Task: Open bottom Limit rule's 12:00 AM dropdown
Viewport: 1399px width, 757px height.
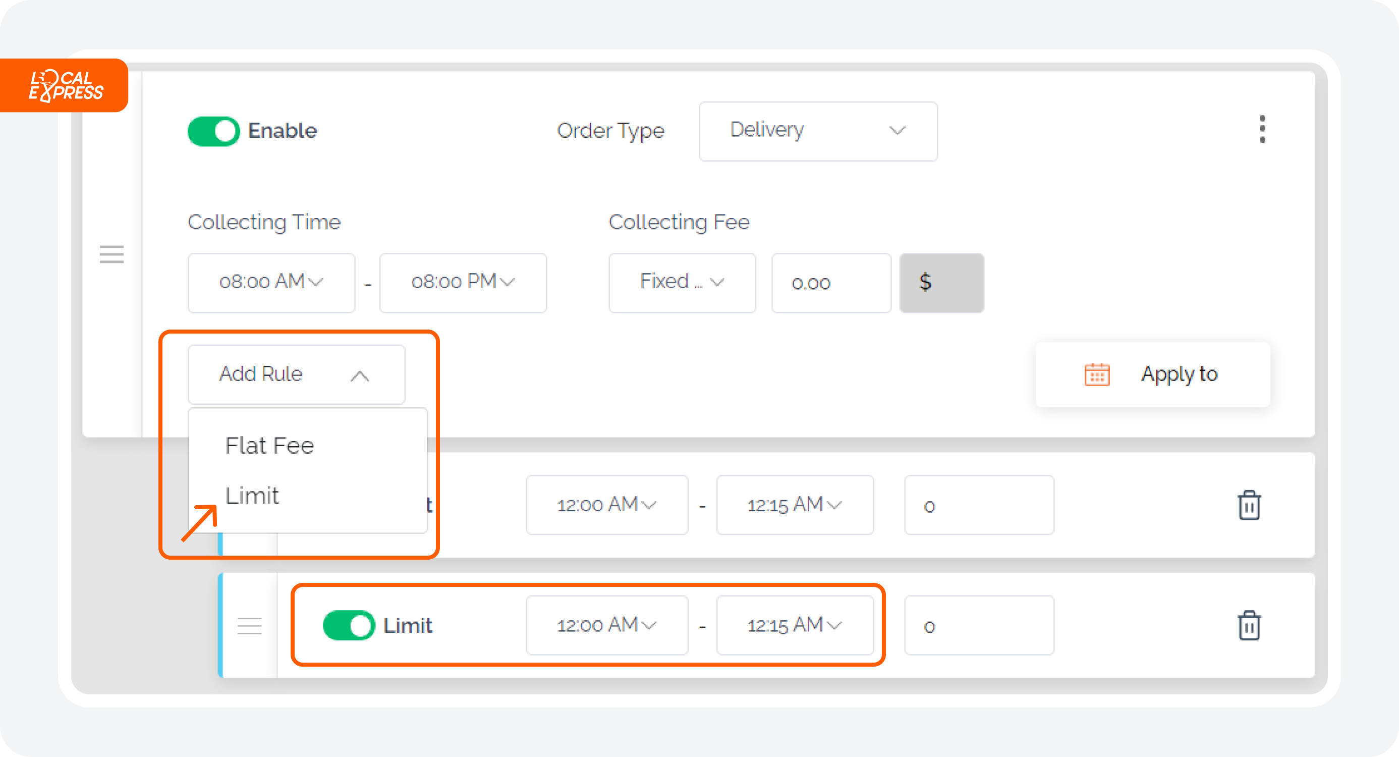Action: point(606,625)
